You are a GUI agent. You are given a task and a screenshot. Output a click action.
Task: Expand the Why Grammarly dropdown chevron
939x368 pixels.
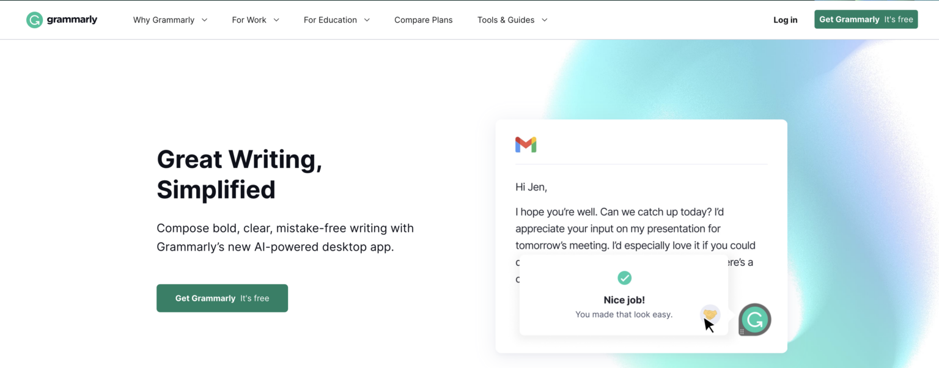coord(205,20)
